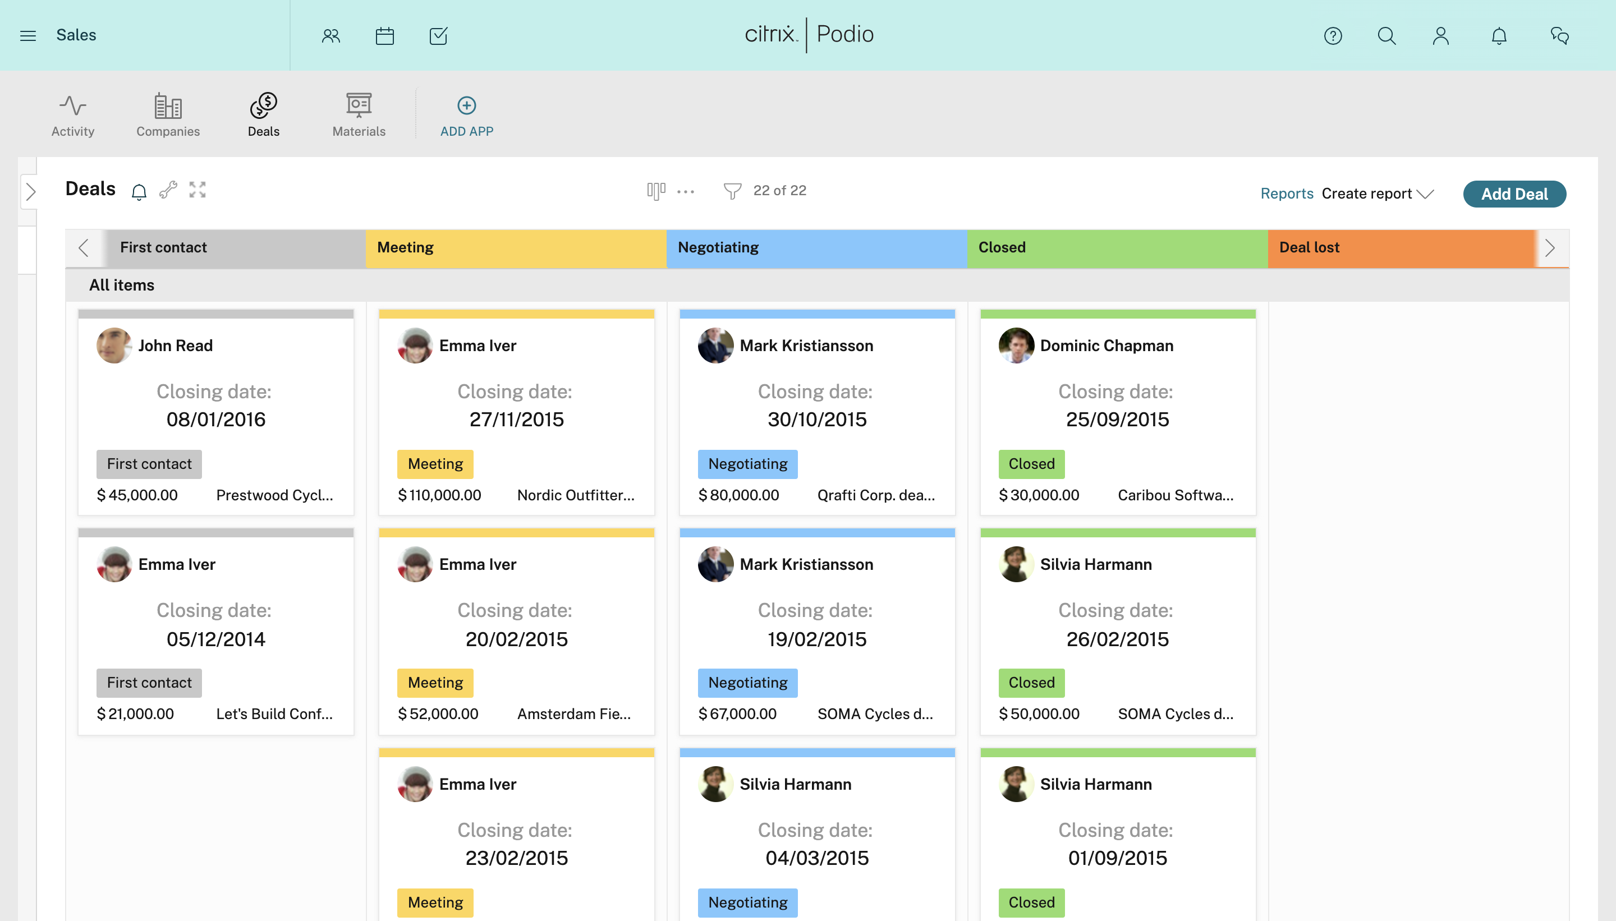Open the Companies app tab
1616x921 pixels.
pyautogui.click(x=168, y=115)
